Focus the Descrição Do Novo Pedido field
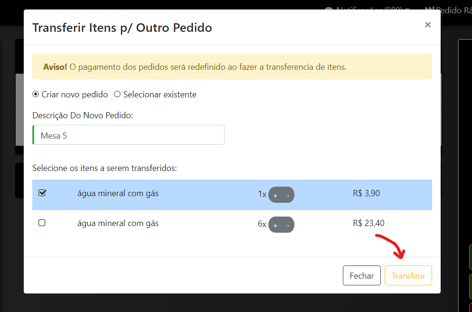 tap(128, 135)
